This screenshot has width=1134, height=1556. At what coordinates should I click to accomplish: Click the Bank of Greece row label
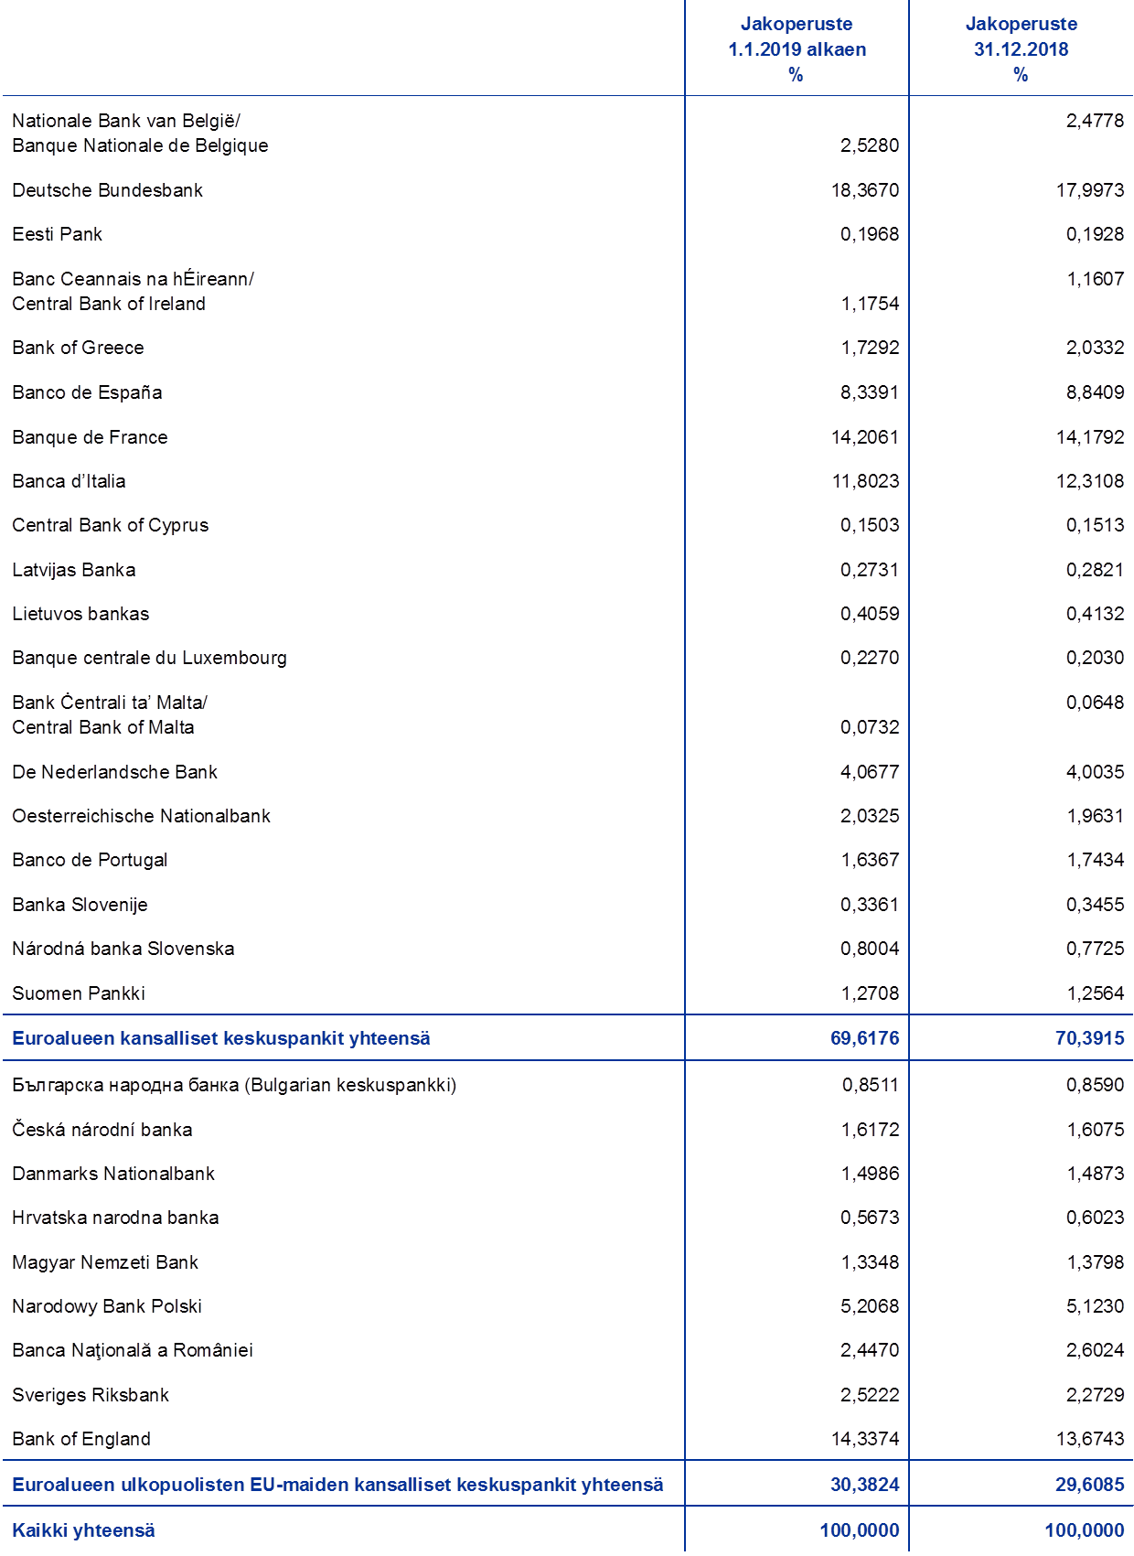[x=78, y=348]
